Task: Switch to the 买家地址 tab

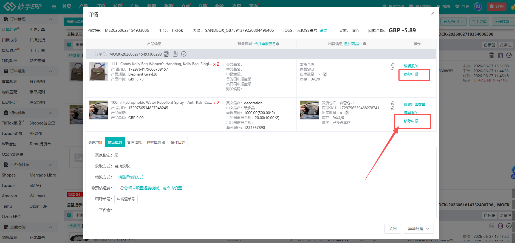Action: 95,142
